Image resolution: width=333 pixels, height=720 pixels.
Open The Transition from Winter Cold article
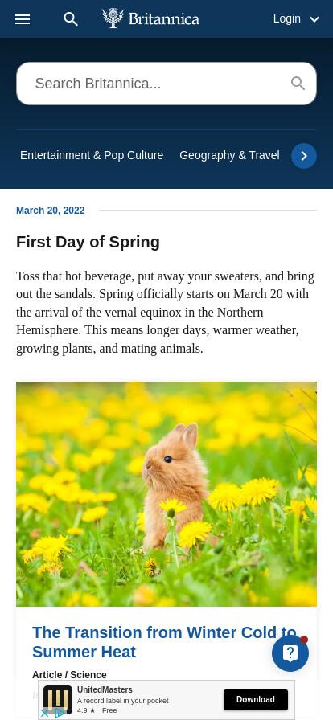(x=164, y=642)
